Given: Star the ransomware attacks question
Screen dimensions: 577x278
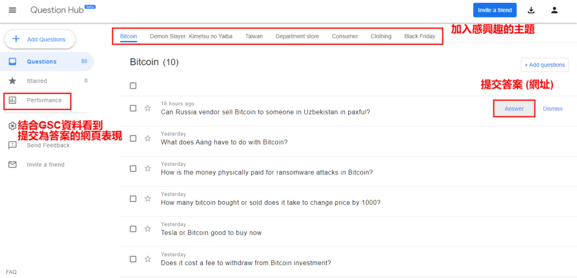Looking at the screenshot, I should [x=148, y=169].
